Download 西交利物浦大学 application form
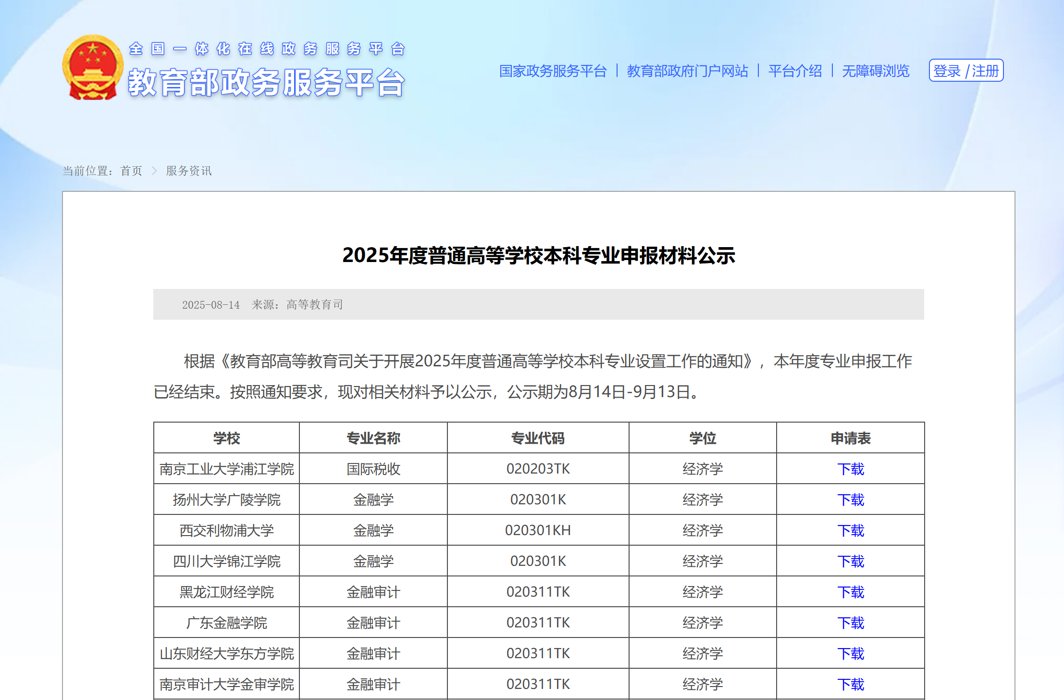The width and height of the screenshot is (1064, 700). pos(850,530)
